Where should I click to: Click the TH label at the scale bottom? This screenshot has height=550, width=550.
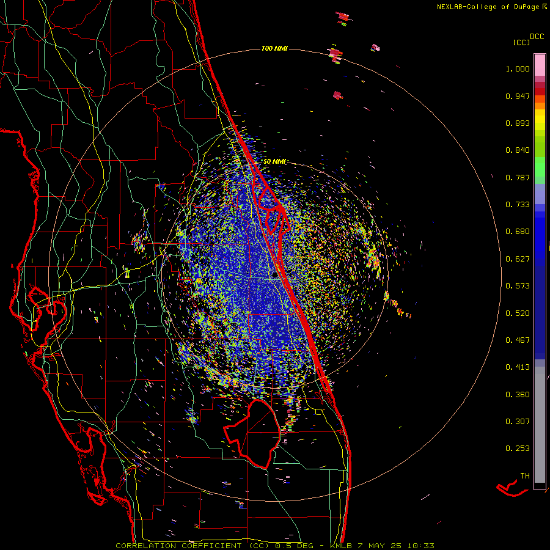point(525,476)
